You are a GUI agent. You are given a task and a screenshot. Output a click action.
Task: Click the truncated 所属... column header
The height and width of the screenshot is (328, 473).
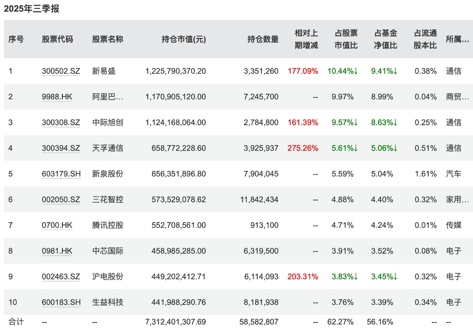pos(457,39)
